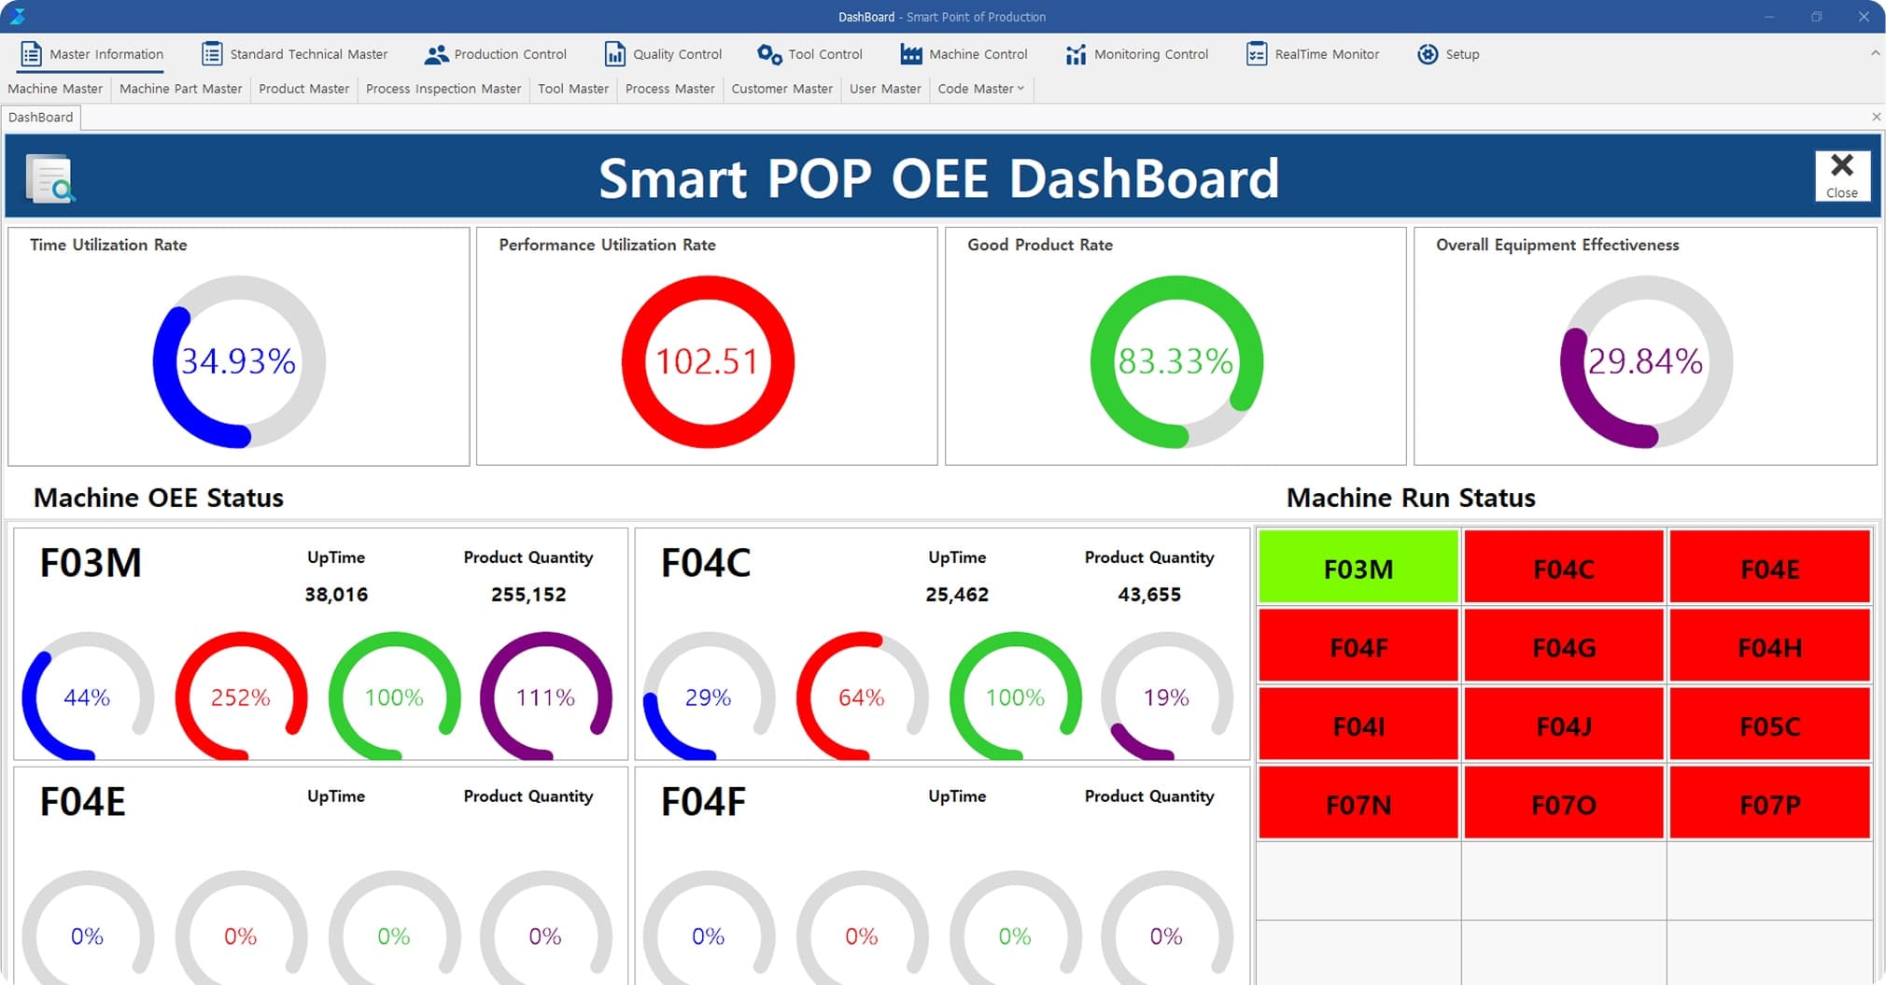1886x985 pixels.
Task: Open Monitoring Control
Action: (1136, 54)
